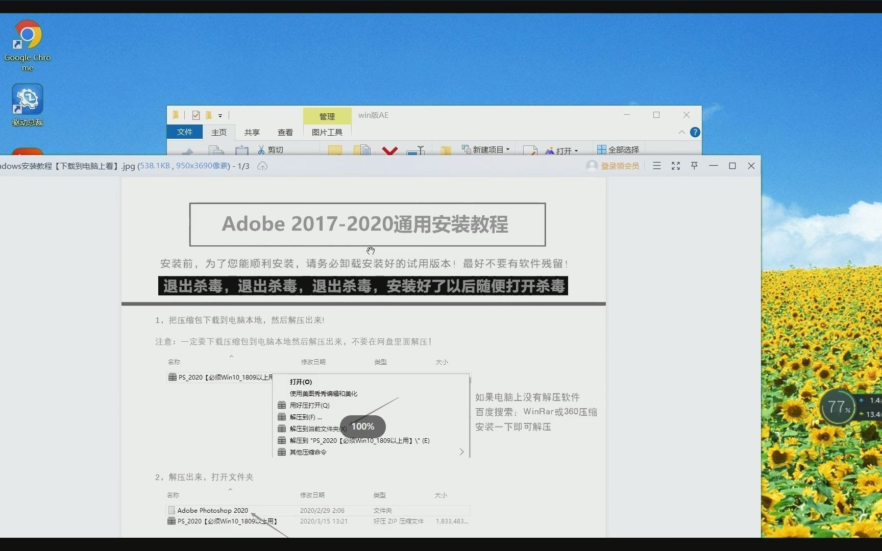Click the 100% extraction progress indicator
The height and width of the screenshot is (551, 882).
click(x=362, y=426)
